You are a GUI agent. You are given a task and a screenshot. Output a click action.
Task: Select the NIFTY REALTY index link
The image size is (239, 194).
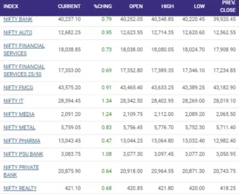(20, 188)
